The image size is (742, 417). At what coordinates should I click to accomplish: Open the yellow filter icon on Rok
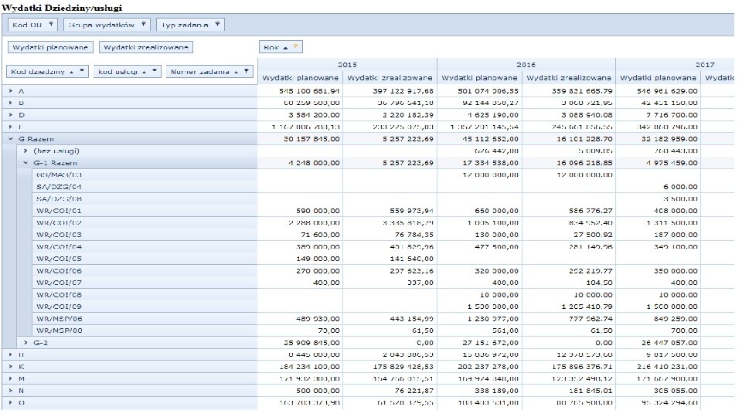[x=295, y=47]
